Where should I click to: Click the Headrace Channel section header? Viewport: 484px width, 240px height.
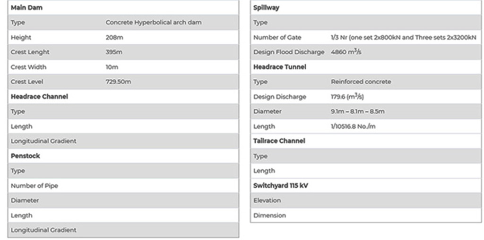click(x=39, y=97)
